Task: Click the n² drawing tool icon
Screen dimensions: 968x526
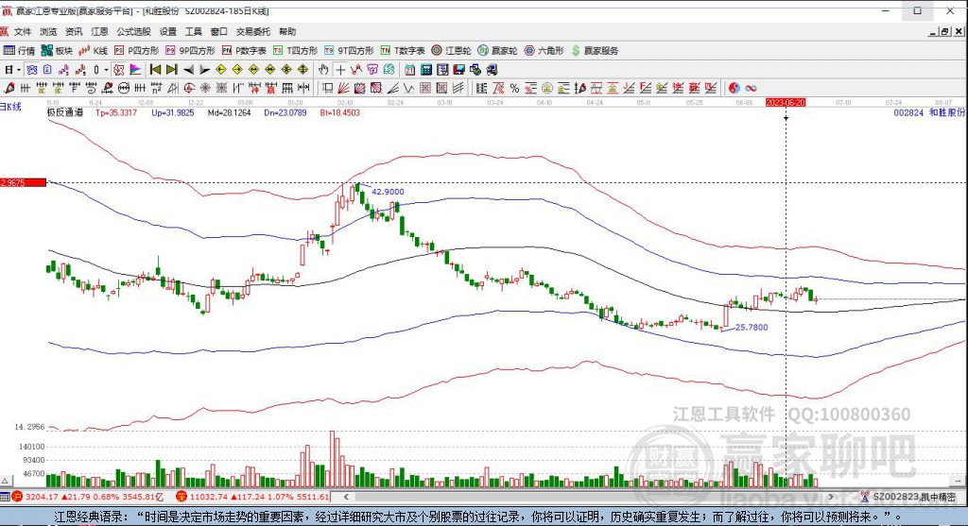Action: (x=156, y=88)
